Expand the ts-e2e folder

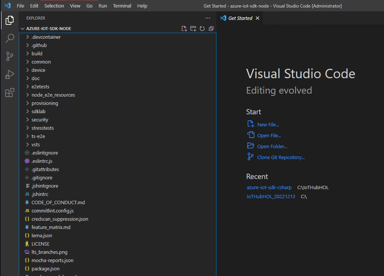click(27, 136)
